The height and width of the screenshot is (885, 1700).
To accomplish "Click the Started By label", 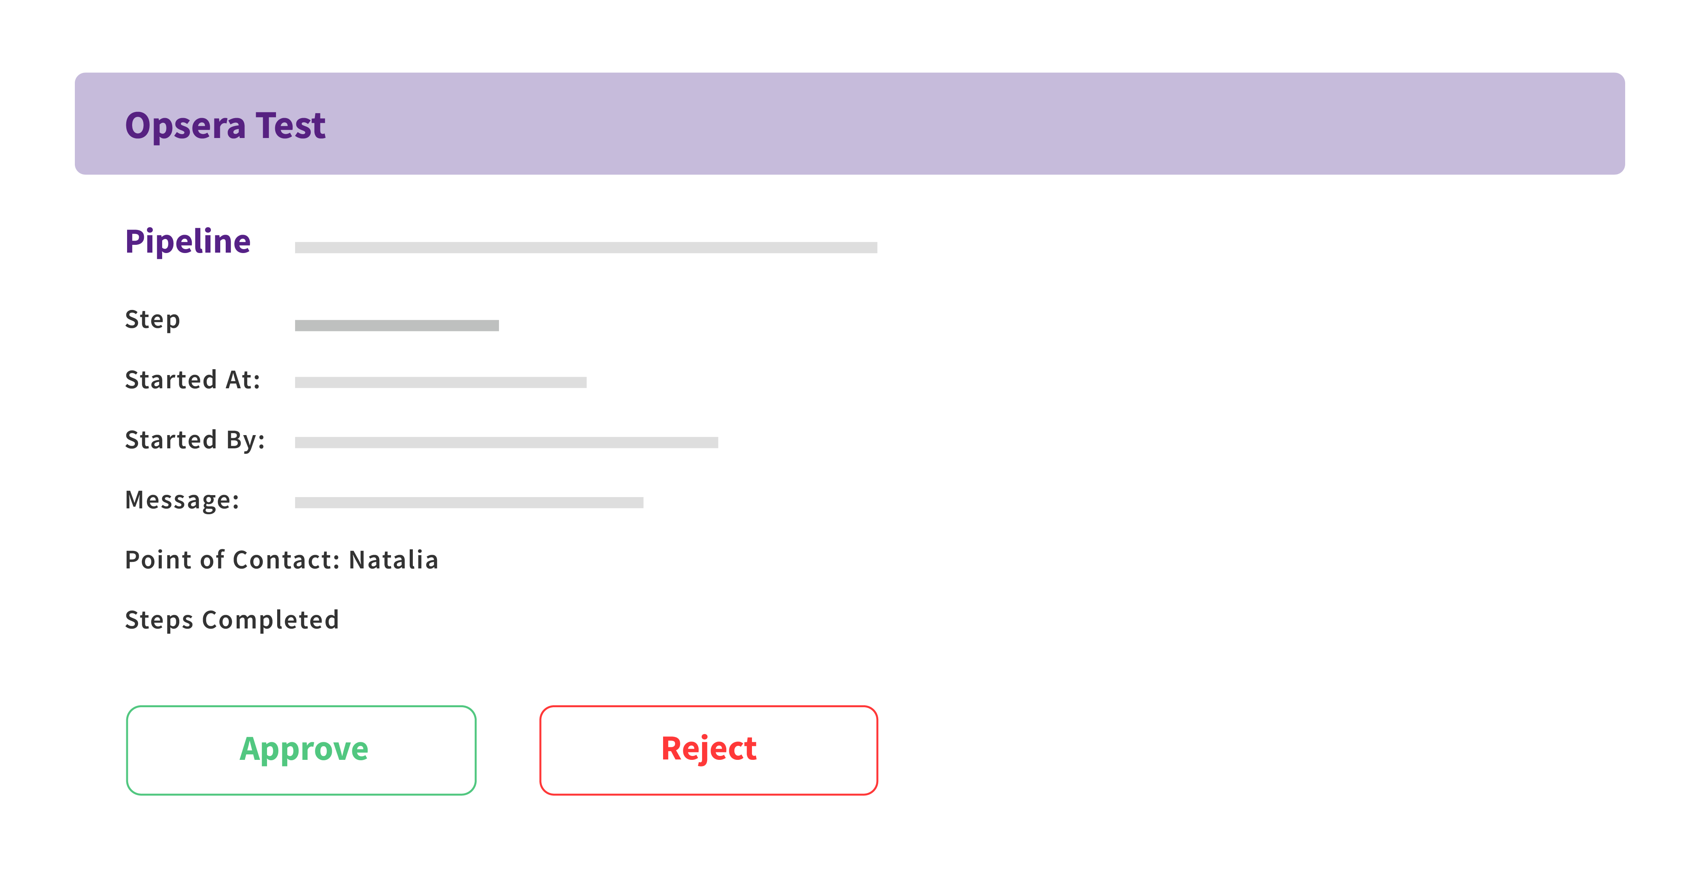I will 195,440.
